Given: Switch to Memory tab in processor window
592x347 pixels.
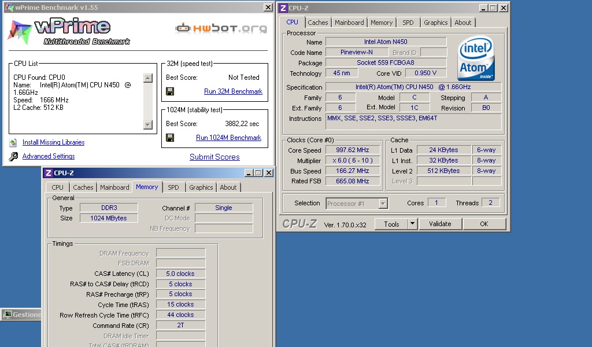Looking at the screenshot, I should pos(382,23).
